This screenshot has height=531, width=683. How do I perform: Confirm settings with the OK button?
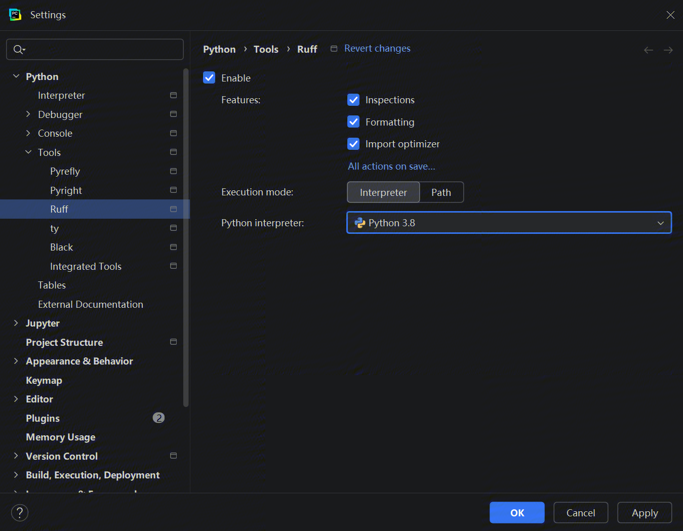pos(517,513)
